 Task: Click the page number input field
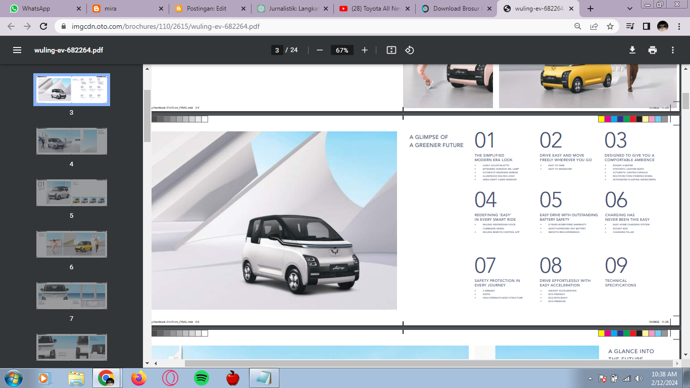pyautogui.click(x=276, y=50)
